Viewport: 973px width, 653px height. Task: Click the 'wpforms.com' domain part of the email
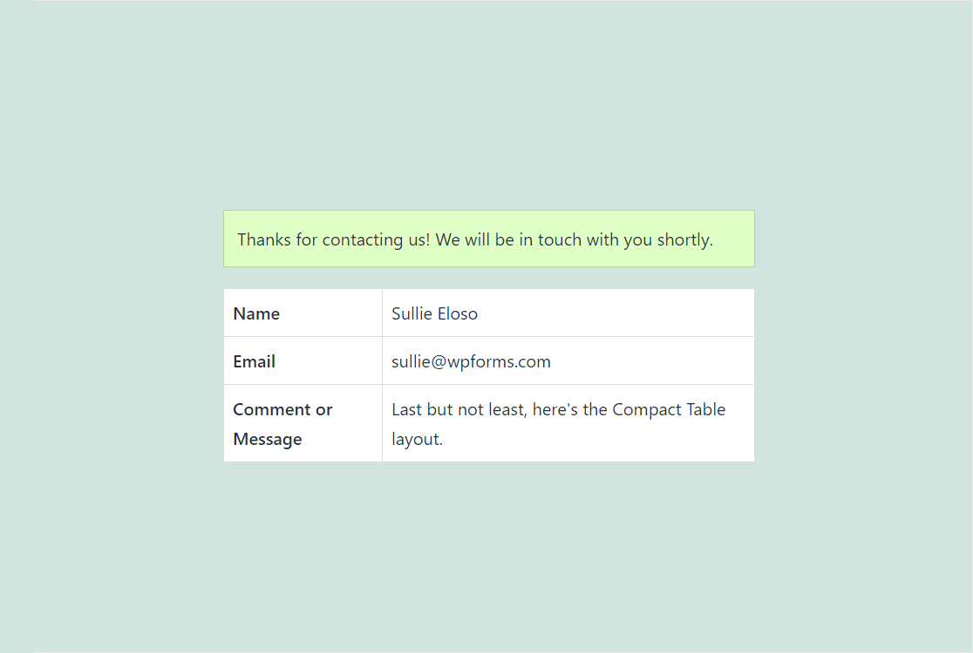point(499,362)
